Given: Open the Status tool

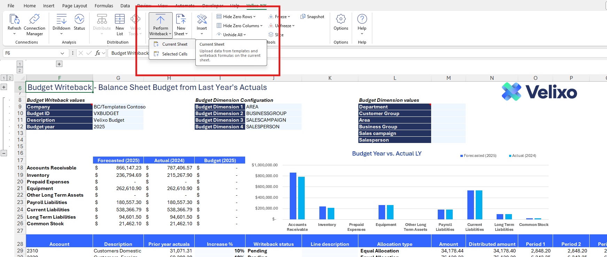Looking at the screenshot, I should click(x=79, y=20).
